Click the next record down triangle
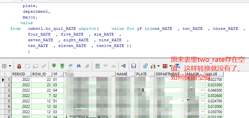Viewport: 249px width, 118px height. (x=105, y=66)
